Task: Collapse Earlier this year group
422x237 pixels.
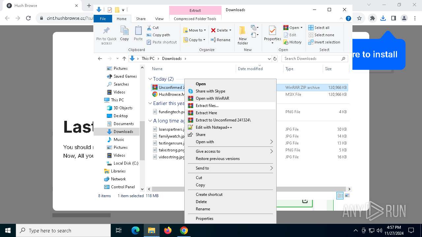Action: click(150, 103)
